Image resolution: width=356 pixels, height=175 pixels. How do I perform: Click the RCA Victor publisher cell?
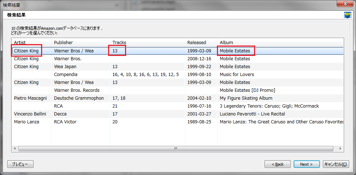(65, 122)
